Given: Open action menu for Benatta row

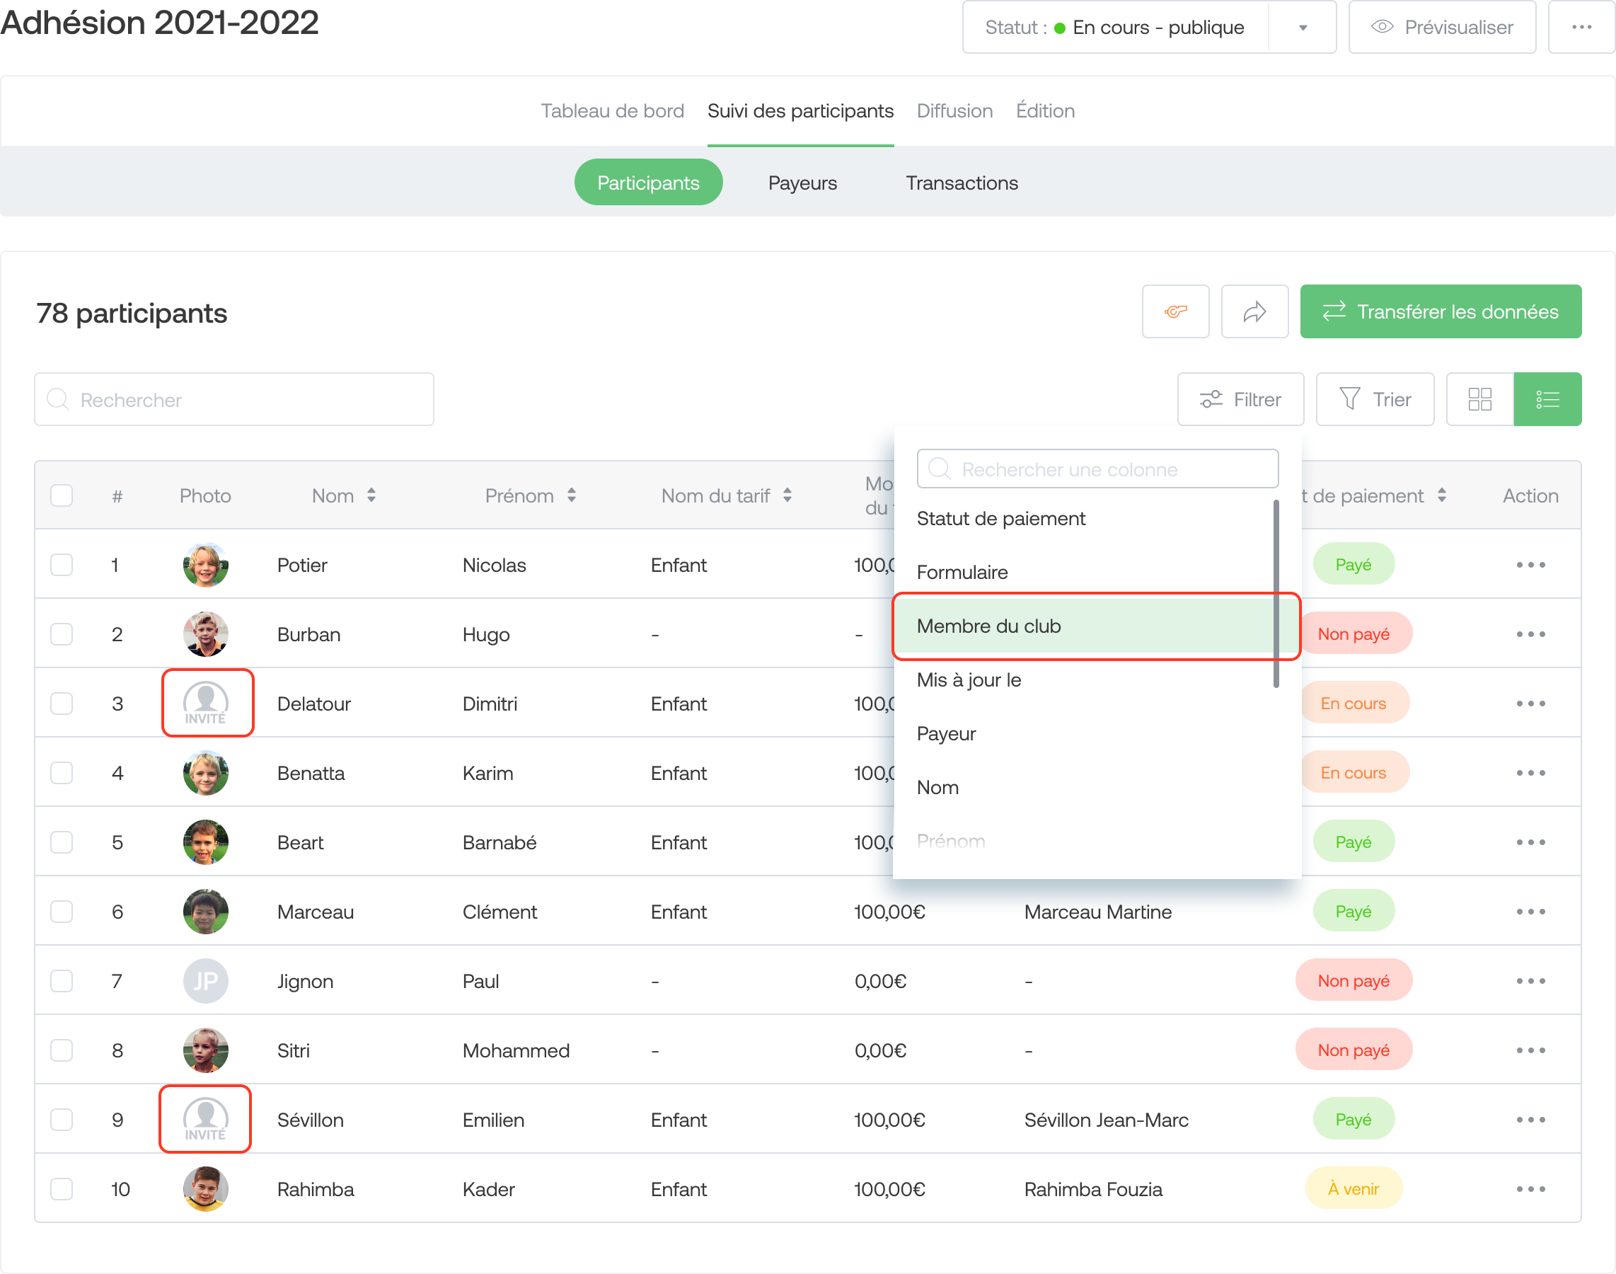Looking at the screenshot, I should (1530, 773).
